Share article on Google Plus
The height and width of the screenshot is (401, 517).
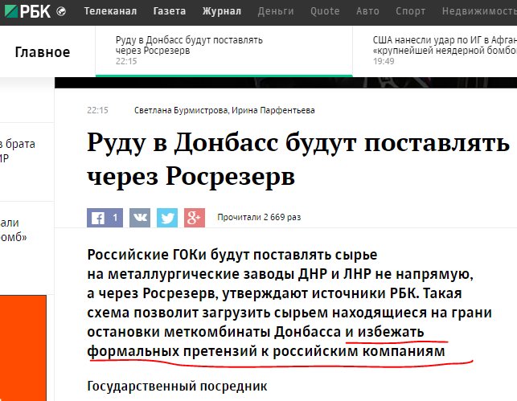tap(194, 217)
